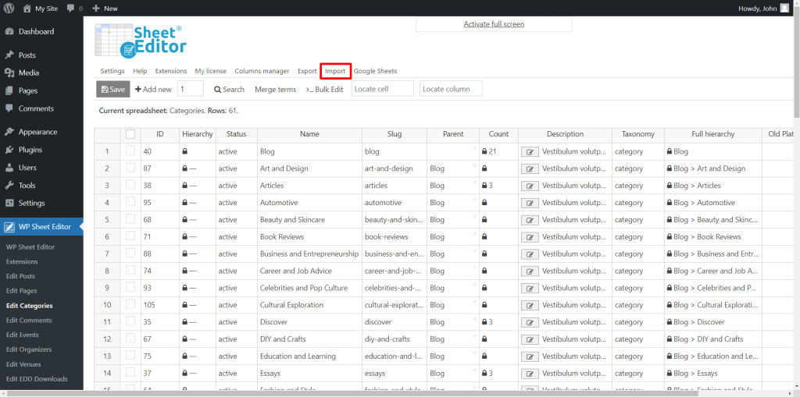
Task: Open Parent dropdown for Automotive row
Action: [x=474, y=200]
